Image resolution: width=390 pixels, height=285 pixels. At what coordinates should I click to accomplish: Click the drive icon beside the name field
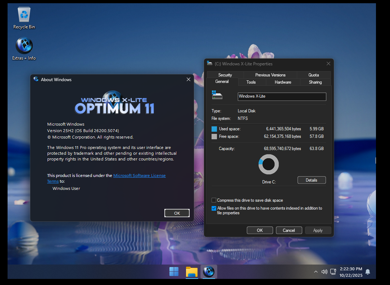(217, 95)
